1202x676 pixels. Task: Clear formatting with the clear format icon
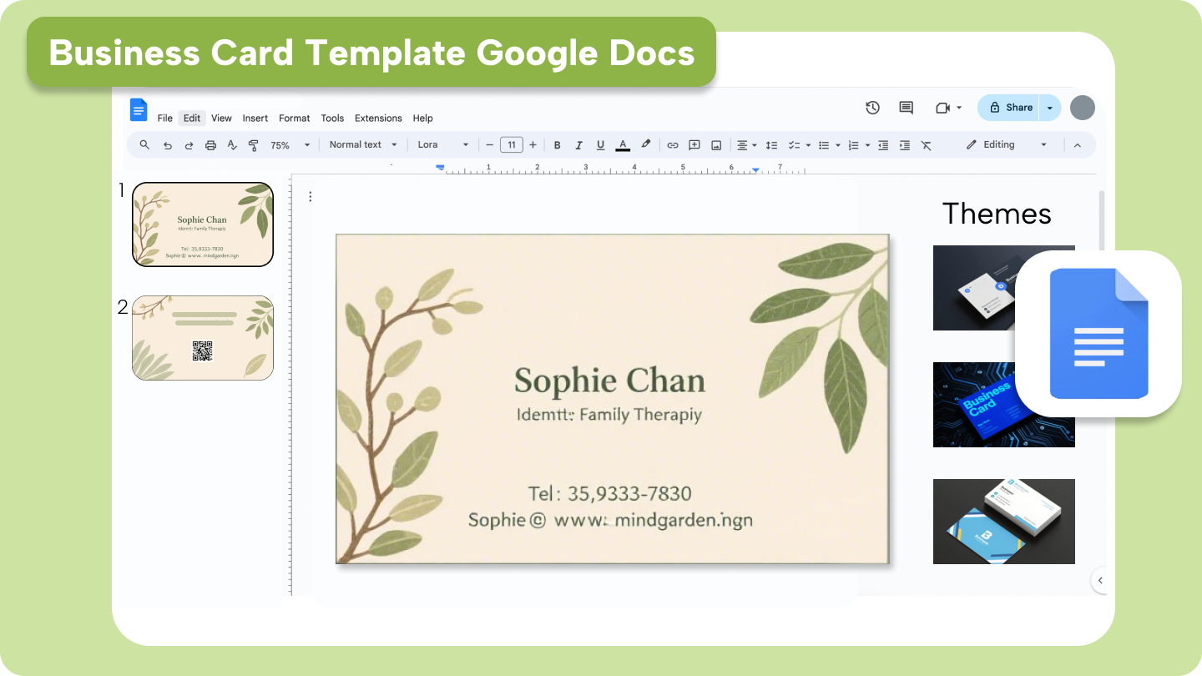(x=926, y=144)
